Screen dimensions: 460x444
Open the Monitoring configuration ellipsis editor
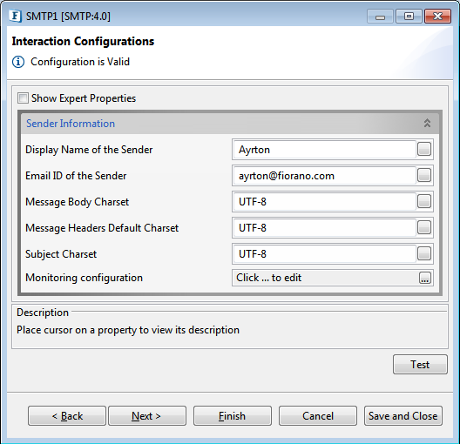(425, 278)
